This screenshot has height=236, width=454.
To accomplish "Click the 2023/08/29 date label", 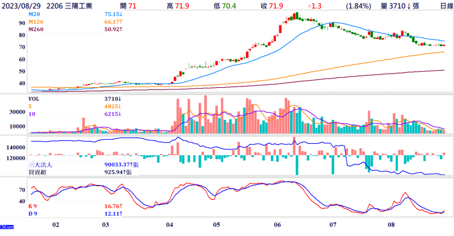I will point(23,6).
